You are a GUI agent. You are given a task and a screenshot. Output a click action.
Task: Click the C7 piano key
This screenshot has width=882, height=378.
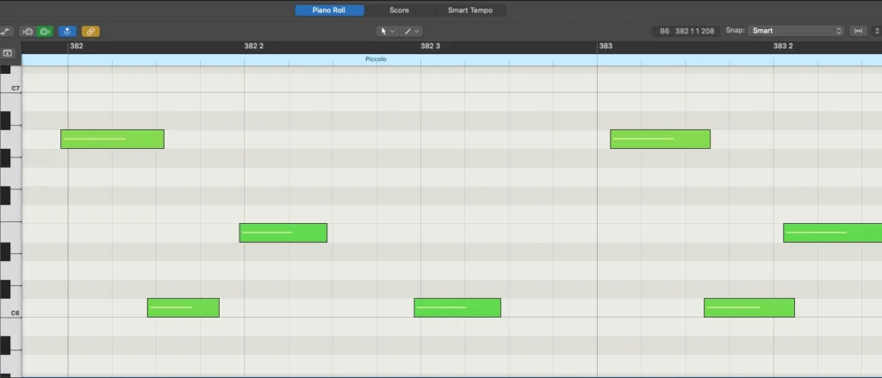[10, 88]
